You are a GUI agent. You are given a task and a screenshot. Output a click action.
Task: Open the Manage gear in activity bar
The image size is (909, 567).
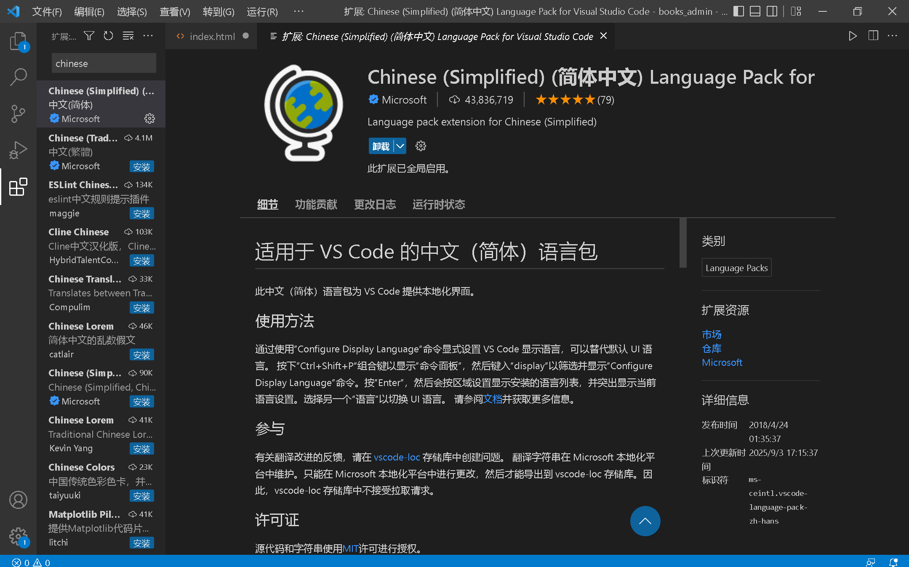click(x=18, y=536)
